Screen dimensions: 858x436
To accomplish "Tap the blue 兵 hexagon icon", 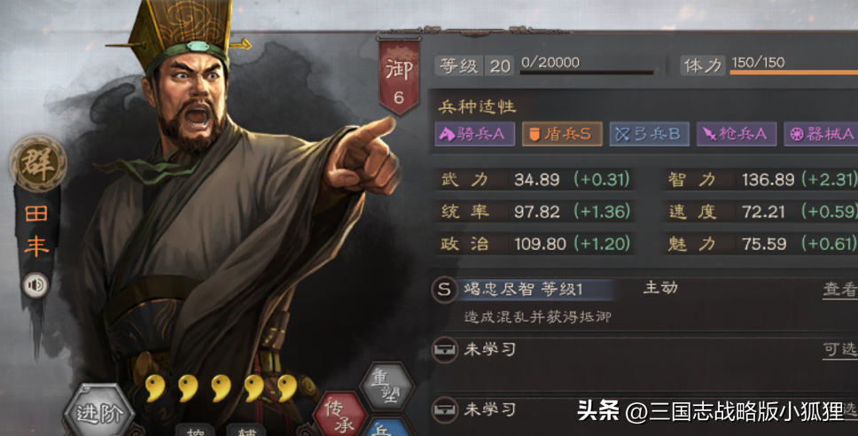I will click(x=386, y=428).
